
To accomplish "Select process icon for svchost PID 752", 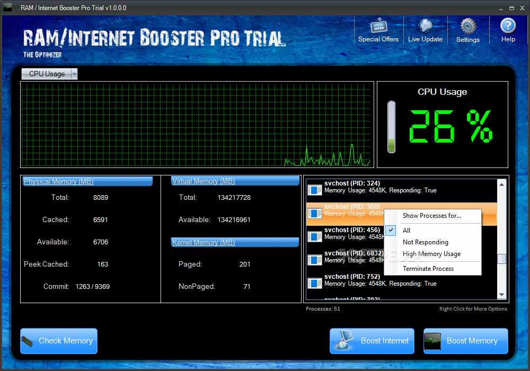I will pos(315,284).
